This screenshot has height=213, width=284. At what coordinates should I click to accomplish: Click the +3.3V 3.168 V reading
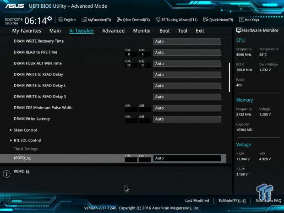242,175
